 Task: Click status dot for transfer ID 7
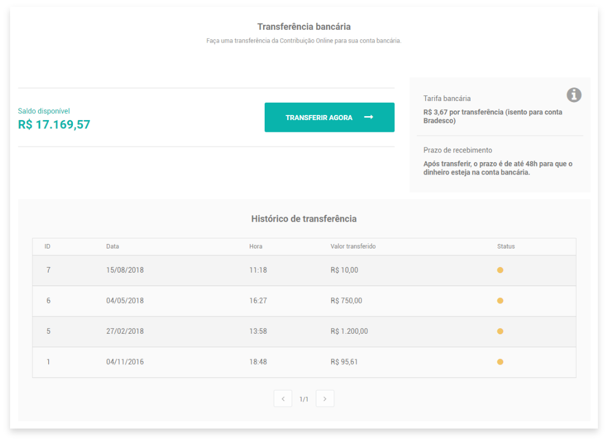pyautogui.click(x=500, y=270)
